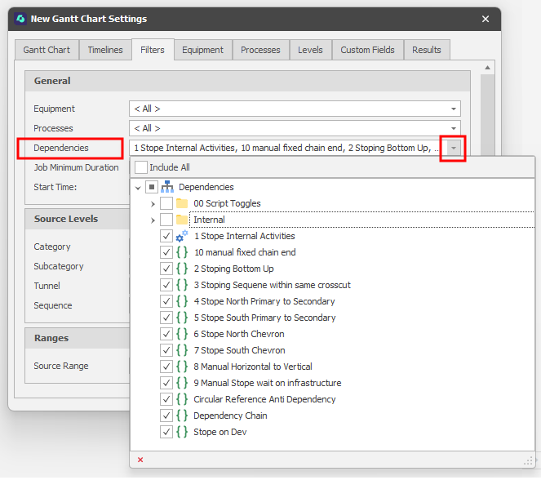Check the Internal folder checkbox
The height and width of the screenshot is (480, 541).
[x=166, y=220]
